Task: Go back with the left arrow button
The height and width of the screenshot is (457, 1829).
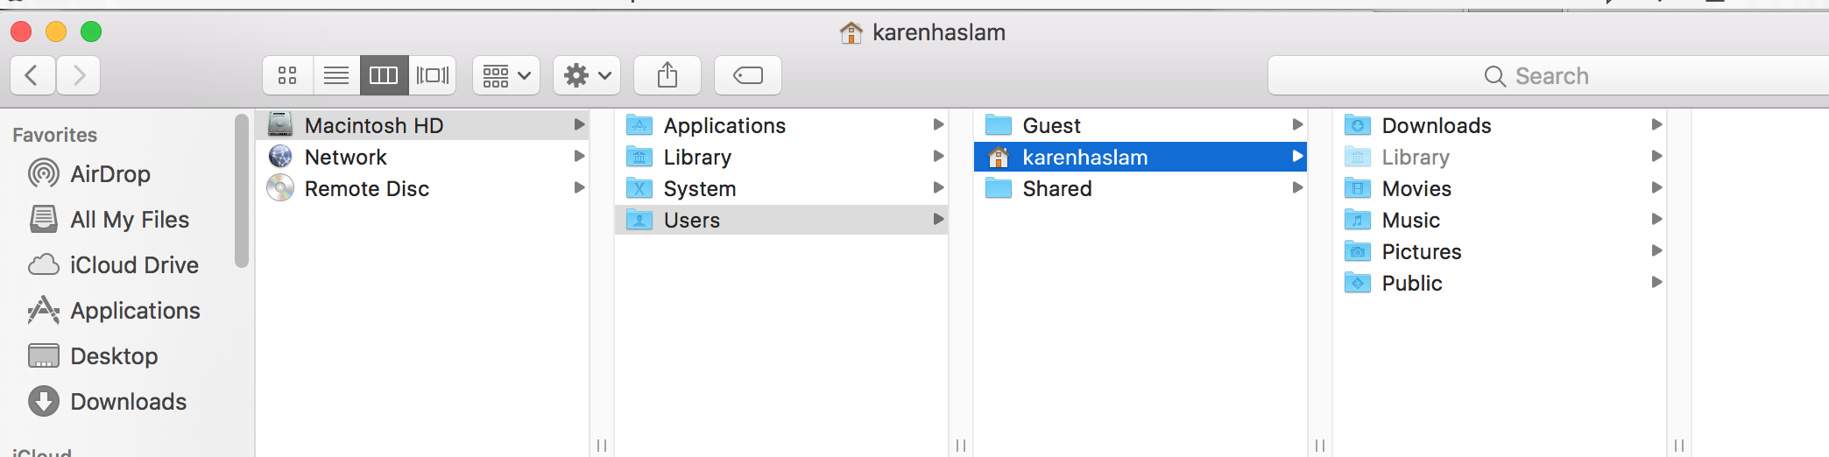Action: (x=32, y=75)
